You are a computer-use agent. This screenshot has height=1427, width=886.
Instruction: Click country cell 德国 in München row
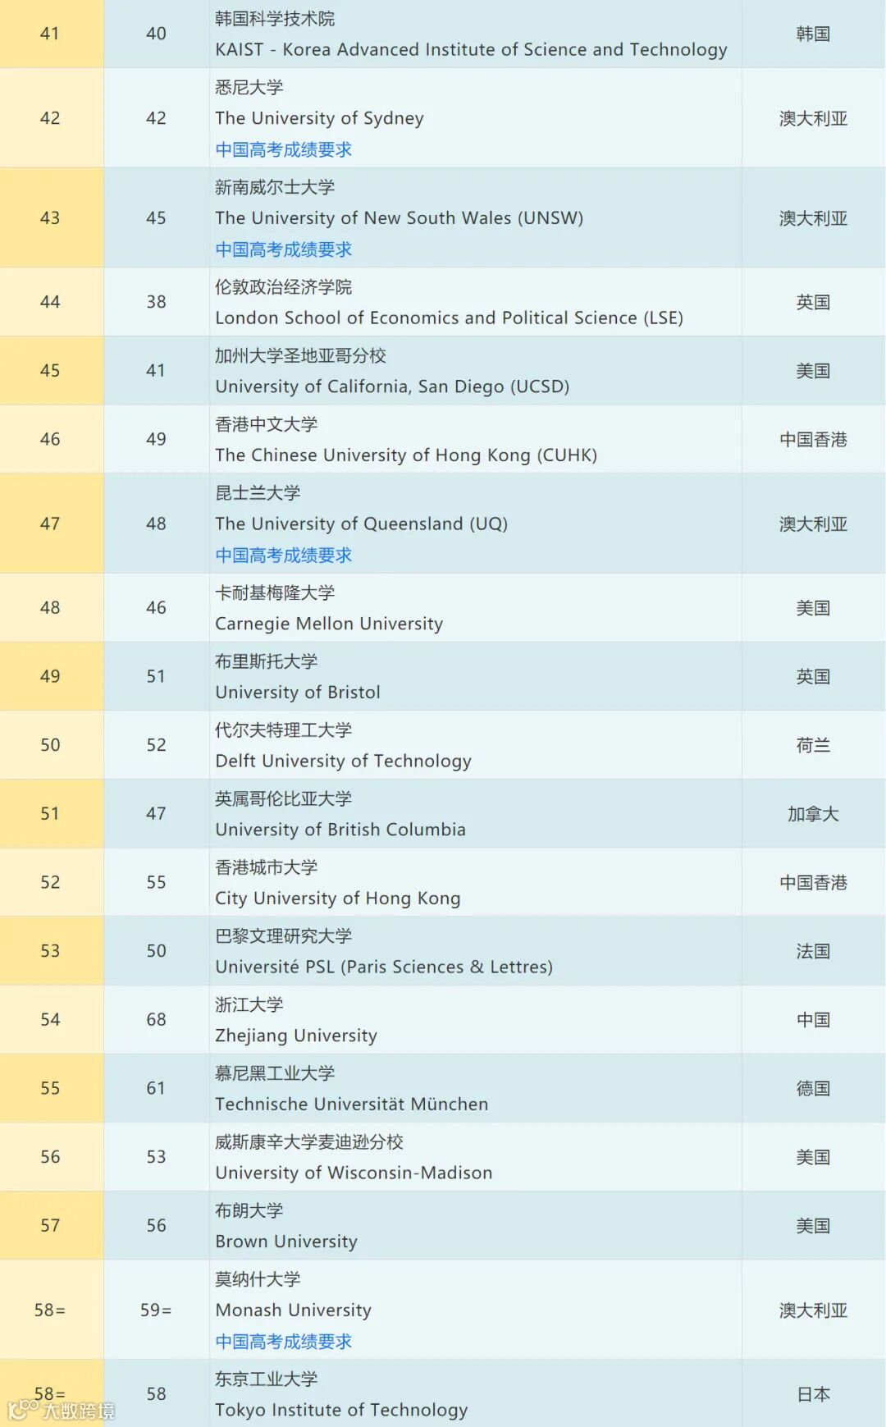pyautogui.click(x=813, y=1089)
